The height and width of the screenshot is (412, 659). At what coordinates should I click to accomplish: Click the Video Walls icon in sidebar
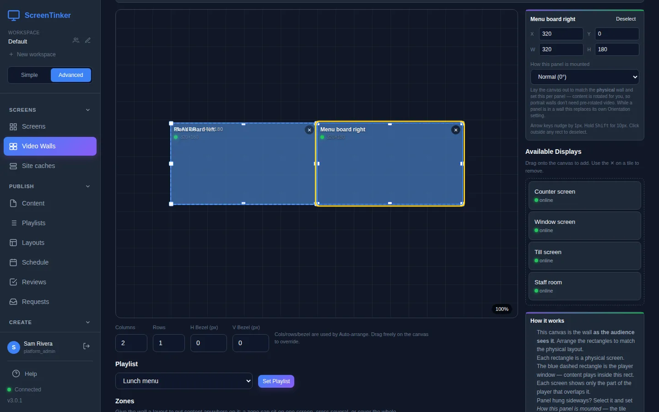click(x=13, y=146)
